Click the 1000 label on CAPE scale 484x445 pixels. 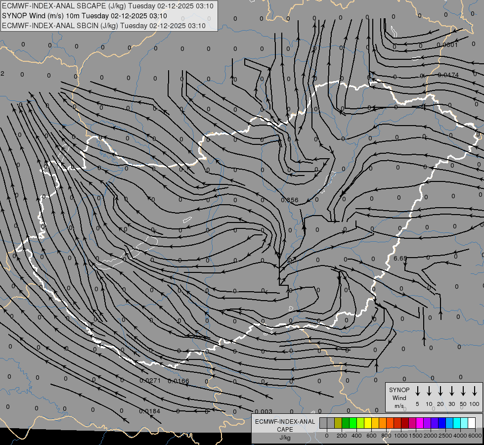(401, 436)
